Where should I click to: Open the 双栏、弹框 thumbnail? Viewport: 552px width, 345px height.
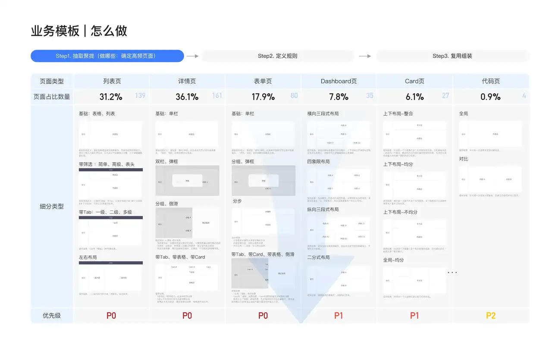point(187,180)
